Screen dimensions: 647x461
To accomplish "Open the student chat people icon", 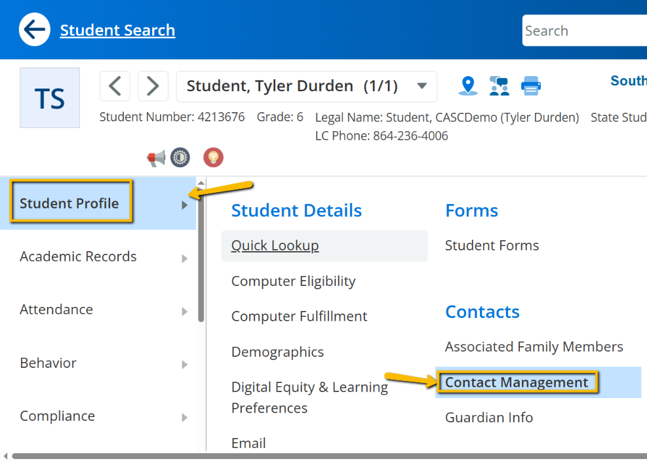I will (x=500, y=86).
